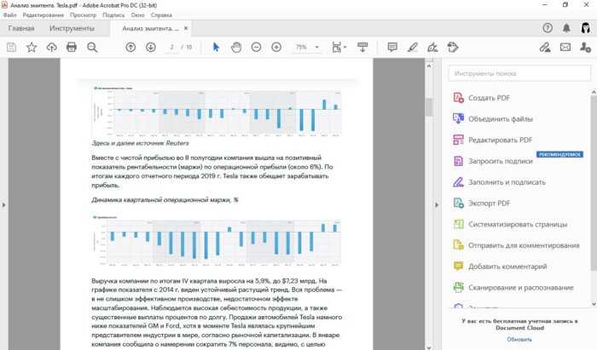Open Редактировать PDF tool
This screenshot has width=597, height=350.
(492, 140)
